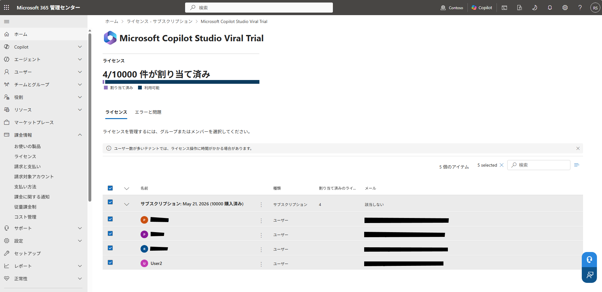
Task: Focus the top 検索 search box
Action: point(259,8)
